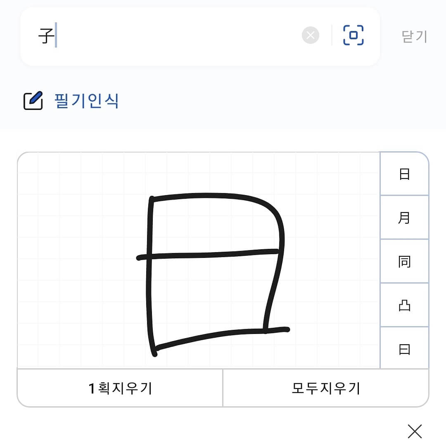The height and width of the screenshot is (446, 446).
Task: Select candidate character 月
Action: pos(404,217)
